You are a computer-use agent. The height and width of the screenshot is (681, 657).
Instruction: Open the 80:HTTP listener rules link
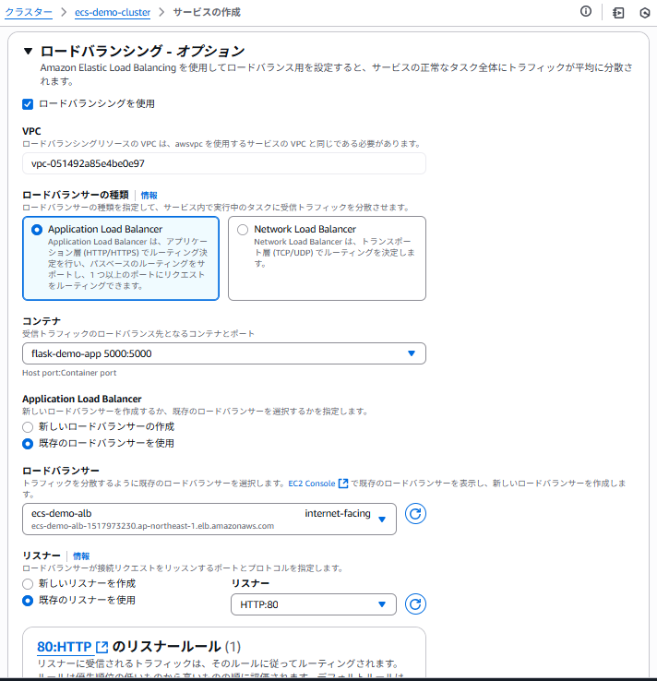tap(65, 647)
